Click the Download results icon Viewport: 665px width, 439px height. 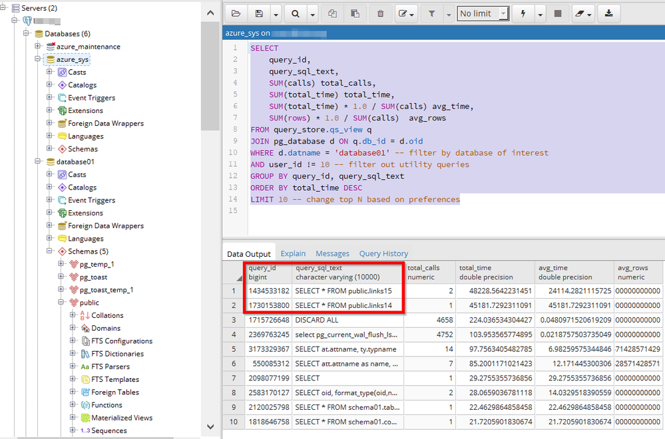[x=609, y=13]
